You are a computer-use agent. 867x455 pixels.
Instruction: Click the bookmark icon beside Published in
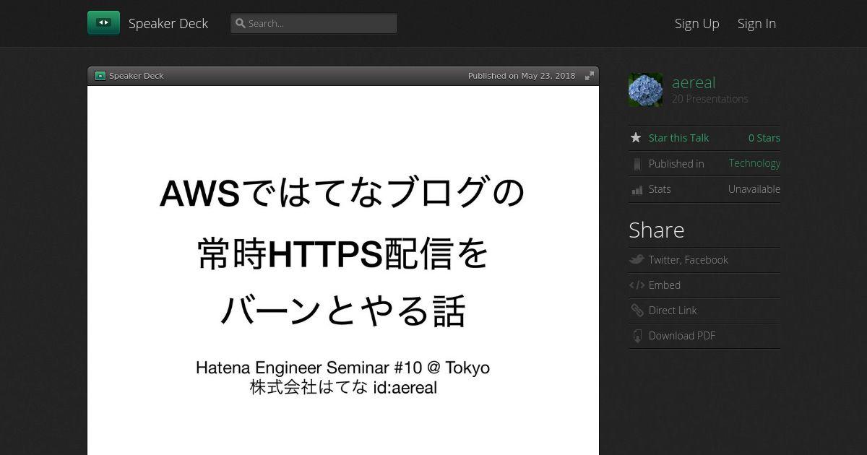(x=637, y=164)
